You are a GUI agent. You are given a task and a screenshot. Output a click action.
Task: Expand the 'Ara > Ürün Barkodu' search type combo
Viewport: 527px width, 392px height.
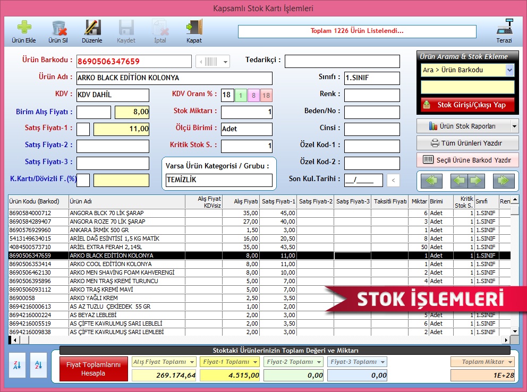(x=509, y=70)
